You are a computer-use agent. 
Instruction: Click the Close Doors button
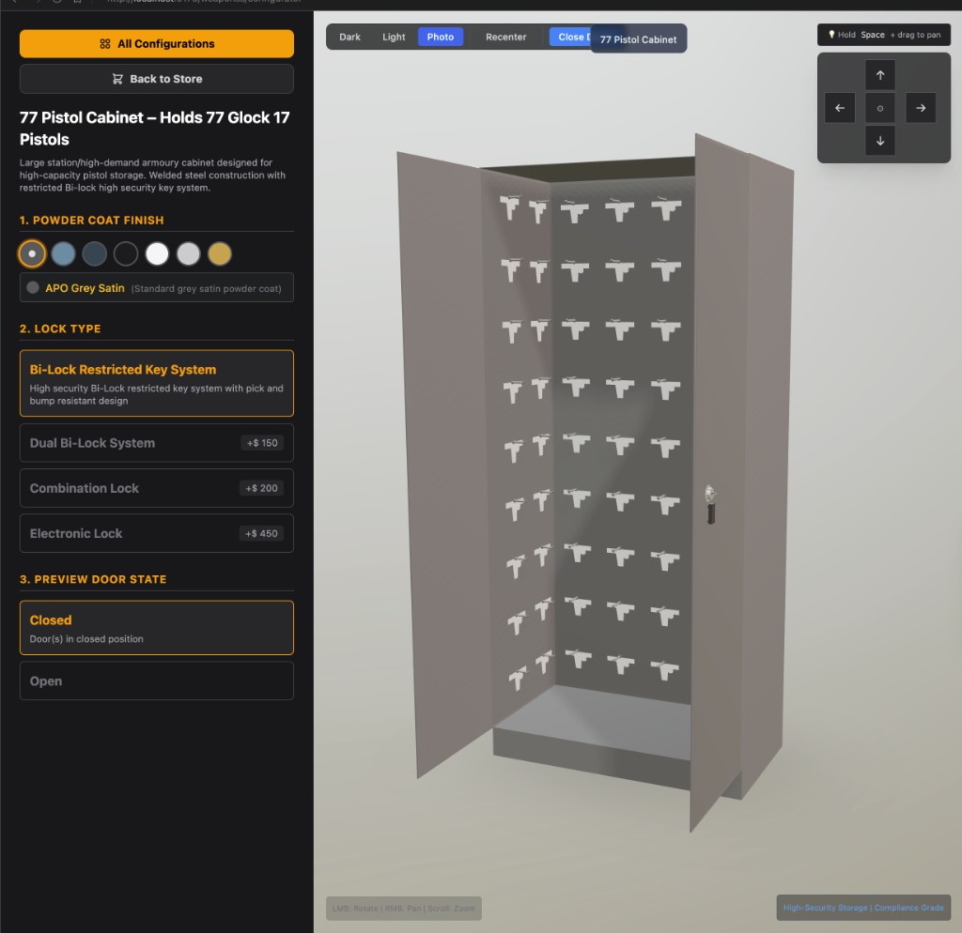[x=569, y=38]
